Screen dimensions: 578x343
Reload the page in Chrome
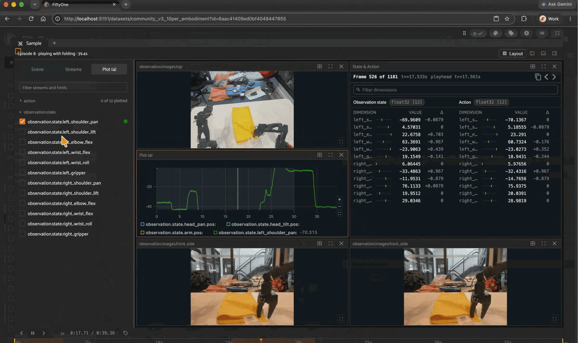pyautogui.click(x=31, y=19)
